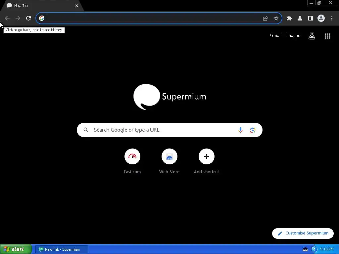Reload the current page
Viewport: 339px width, 254px height.
28,18
